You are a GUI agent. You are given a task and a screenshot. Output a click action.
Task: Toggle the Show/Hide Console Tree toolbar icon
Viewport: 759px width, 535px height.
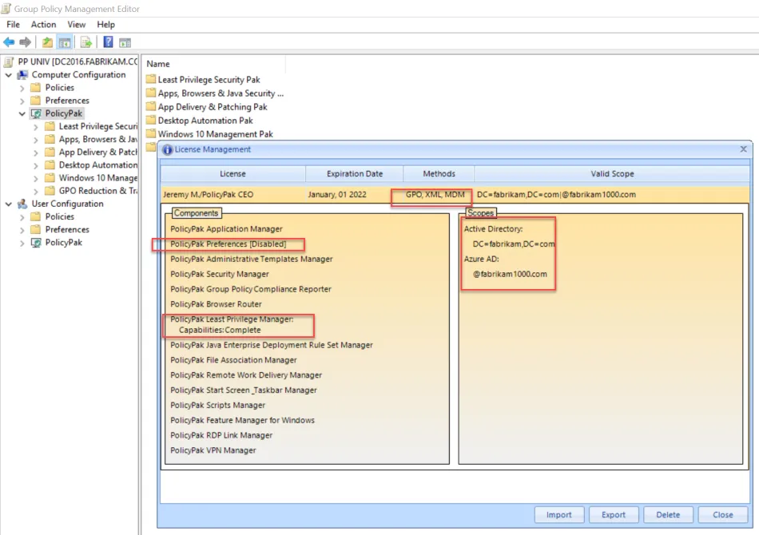pos(65,42)
